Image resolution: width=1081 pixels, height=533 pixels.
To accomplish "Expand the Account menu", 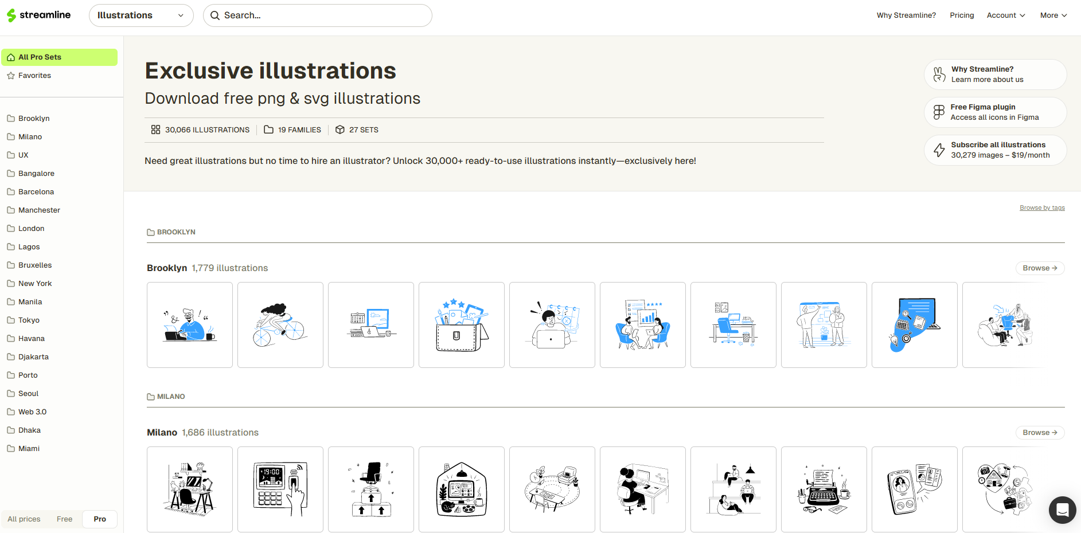I will pos(1005,15).
